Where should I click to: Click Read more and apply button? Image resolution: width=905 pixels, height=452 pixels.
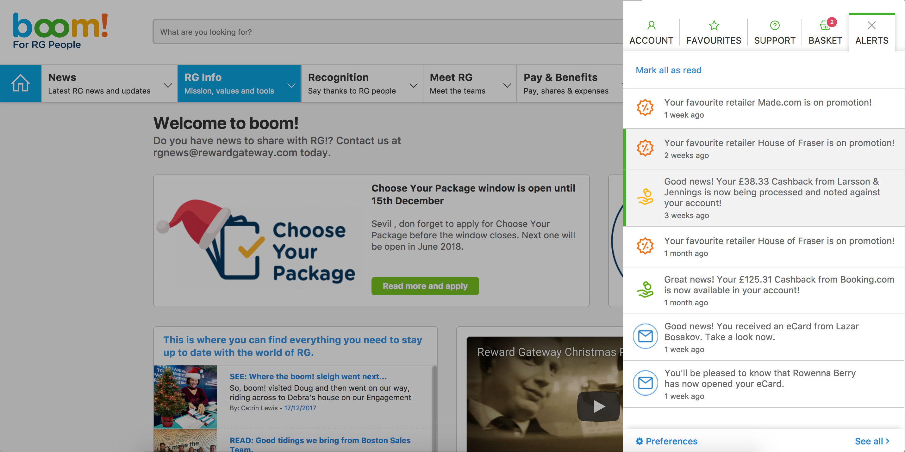coord(425,286)
